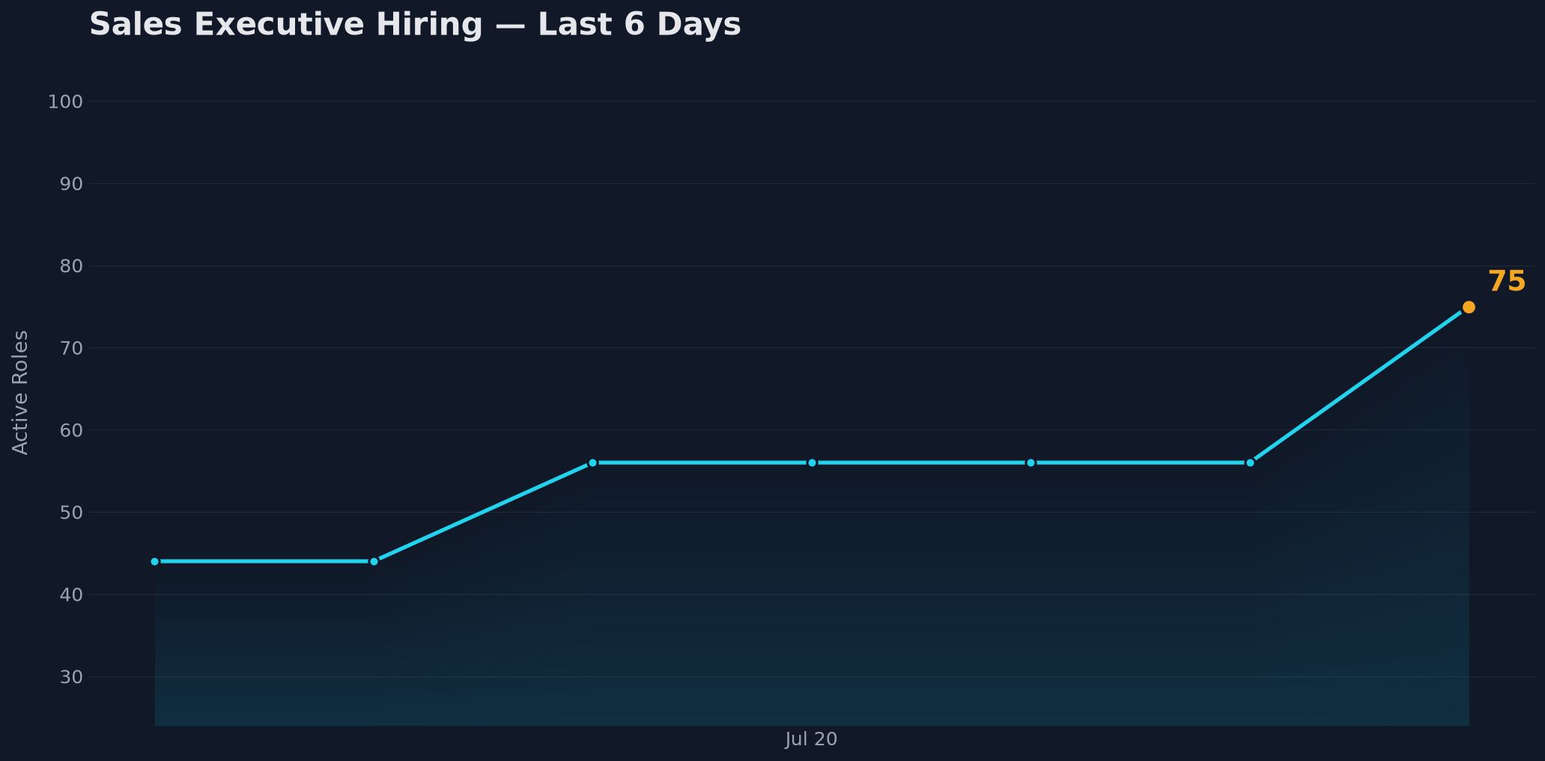Click the Active Roles y-axis title
The image size is (1545, 761).
coord(21,392)
